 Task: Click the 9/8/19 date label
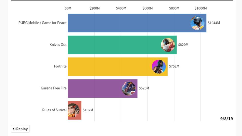[x=227, y=119]
